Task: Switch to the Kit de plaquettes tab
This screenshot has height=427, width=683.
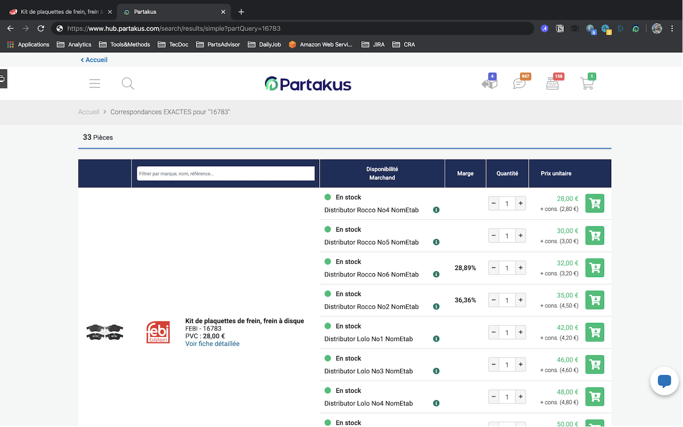Action: [x=61, y=12]
